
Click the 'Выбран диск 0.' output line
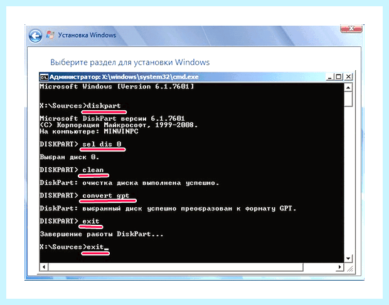[70, 157]
